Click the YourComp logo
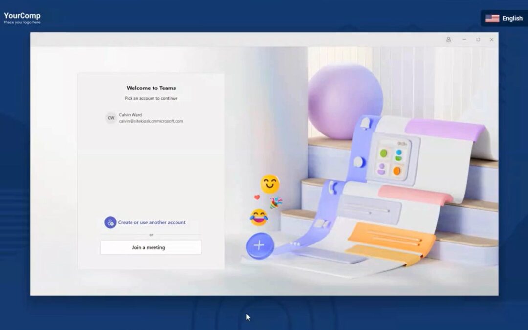Screen dimensions: 528x330 22,18
